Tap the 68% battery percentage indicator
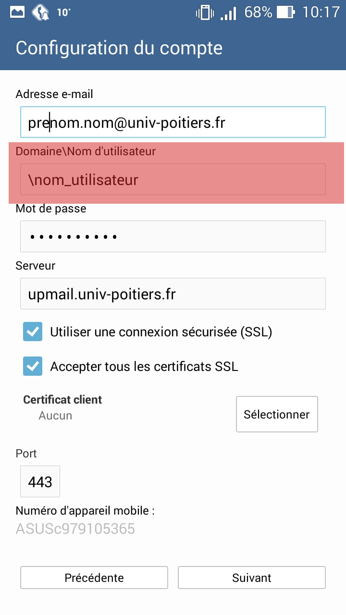Screen dimensions: 346x615 point(258,12)
